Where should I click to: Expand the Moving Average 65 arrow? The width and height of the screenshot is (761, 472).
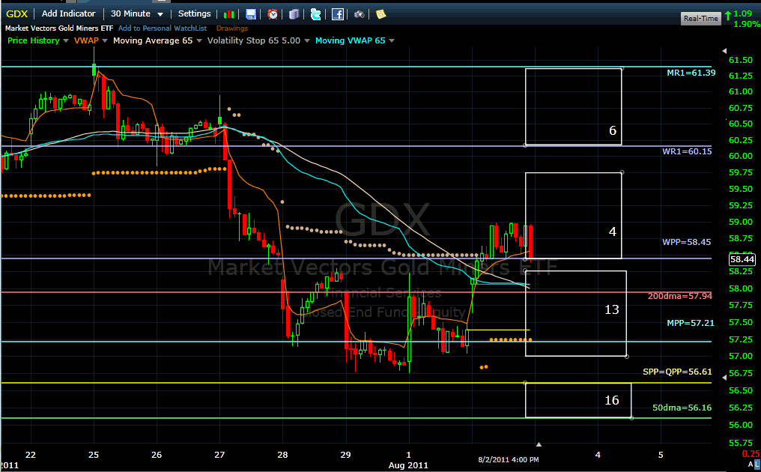click(199, 40)
